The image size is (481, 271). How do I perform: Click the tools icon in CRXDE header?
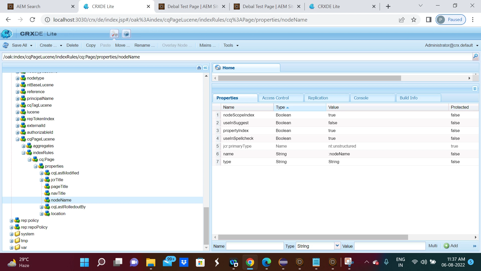coord(114,34)
